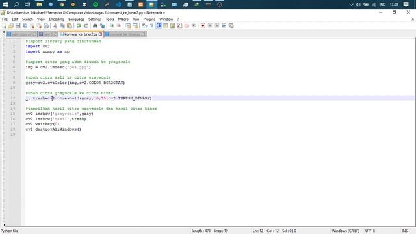Disable the highlighted indent guide toggle
Screen dimensions: 416x234
[x=159, y=26]
